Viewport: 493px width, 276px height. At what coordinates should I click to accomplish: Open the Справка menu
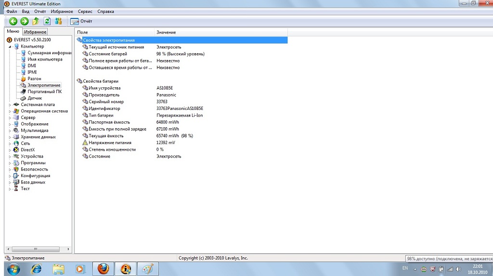click(x=105, y=12)
